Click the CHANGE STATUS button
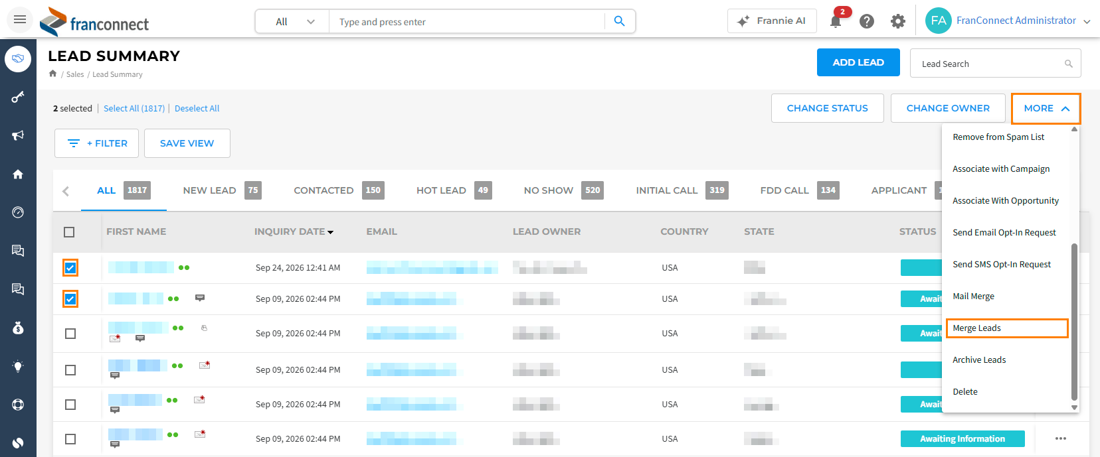 pos(828,108)
